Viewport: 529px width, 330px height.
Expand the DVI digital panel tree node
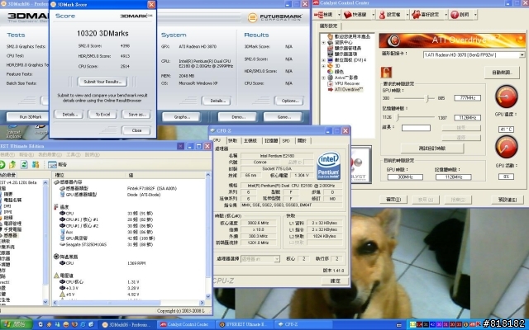click(x=323, y=60)
